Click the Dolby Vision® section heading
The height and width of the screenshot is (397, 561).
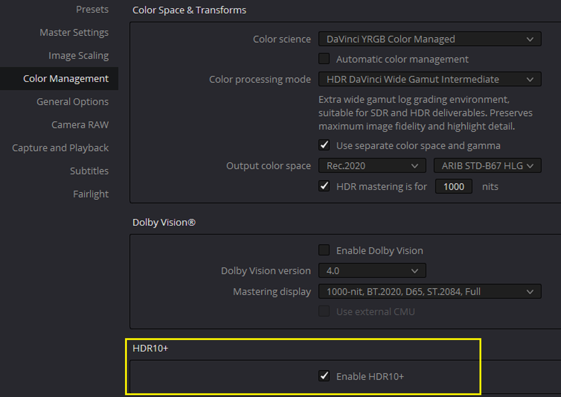pos(164,222)
